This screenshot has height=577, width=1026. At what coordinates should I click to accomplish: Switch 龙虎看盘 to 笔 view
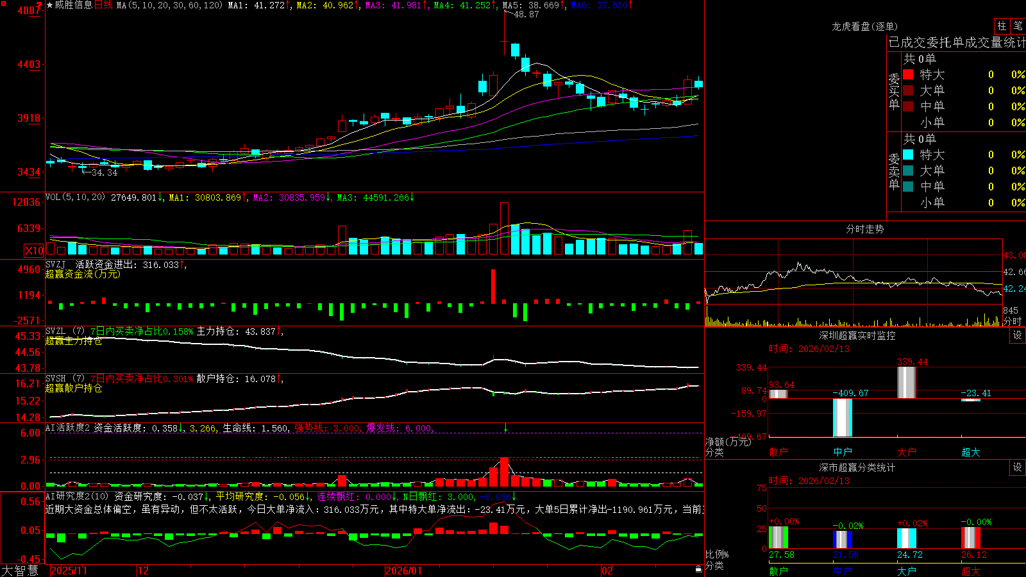pyautogui.click(x=1018, y=26)
